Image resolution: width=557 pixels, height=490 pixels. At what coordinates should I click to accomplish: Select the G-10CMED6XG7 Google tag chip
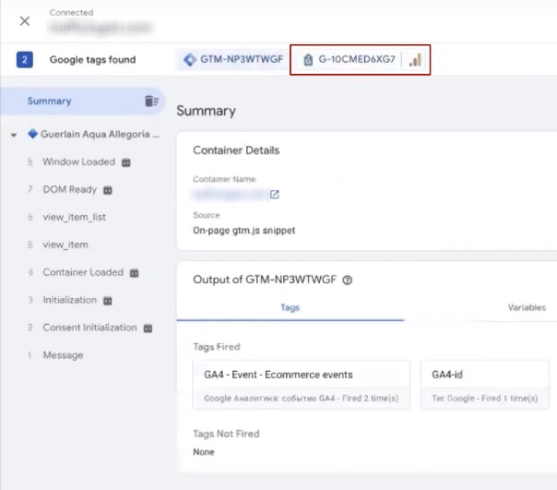[349, 60]
